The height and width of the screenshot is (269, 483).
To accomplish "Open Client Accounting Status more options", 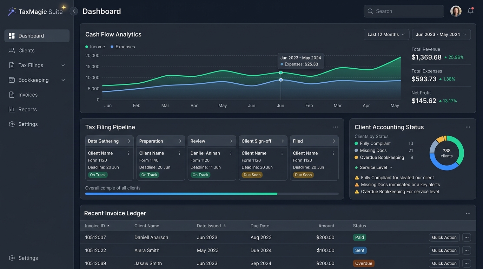I will click(x=468, y=127).
